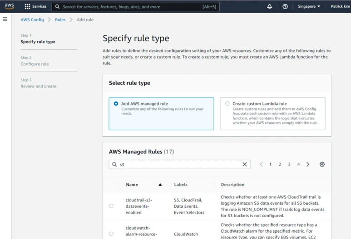Go to AWS Config breadcrumb

click(32, 19)
